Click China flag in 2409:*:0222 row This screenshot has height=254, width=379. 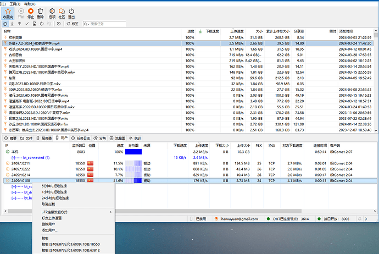pyautogui.click(x=91, y=169)
